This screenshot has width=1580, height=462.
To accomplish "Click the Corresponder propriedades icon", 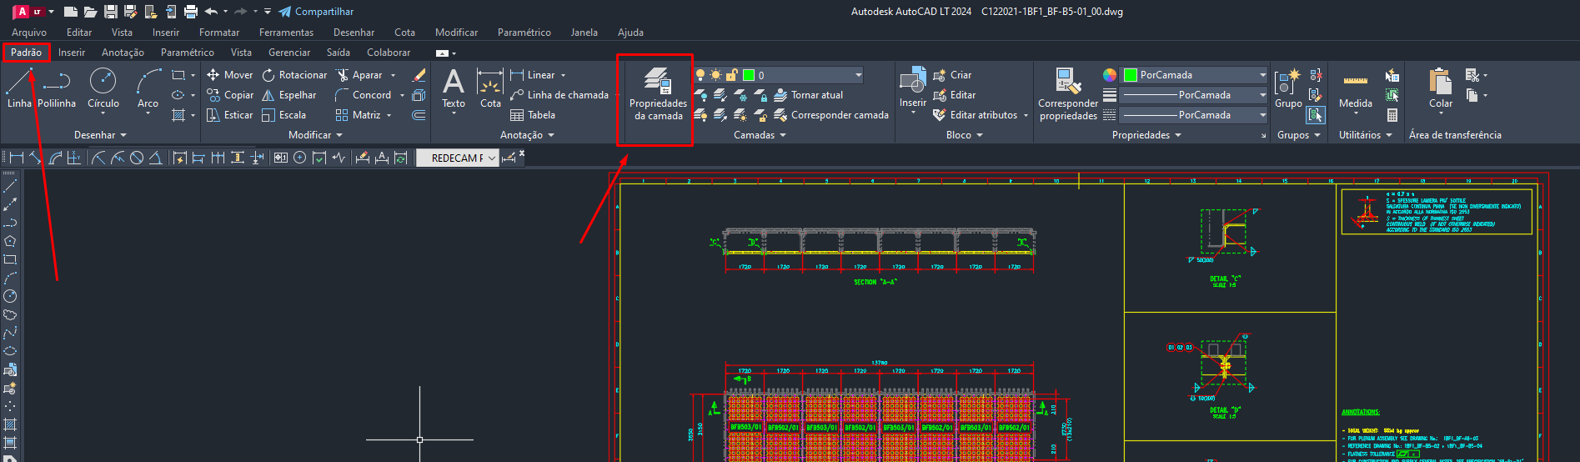I will tap(1068, 83).
